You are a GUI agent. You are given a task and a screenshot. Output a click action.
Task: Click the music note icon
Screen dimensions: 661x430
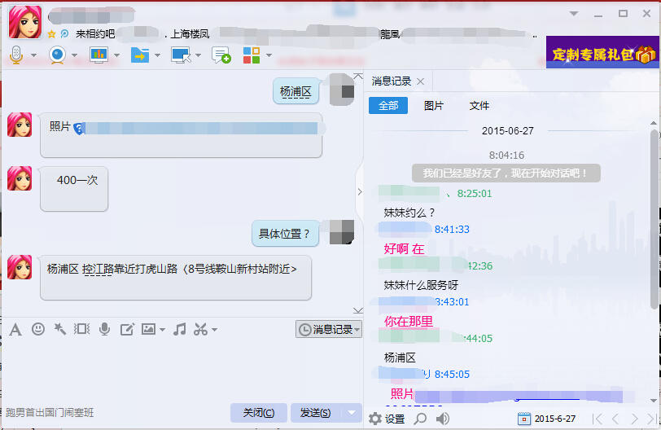[180, 329]
